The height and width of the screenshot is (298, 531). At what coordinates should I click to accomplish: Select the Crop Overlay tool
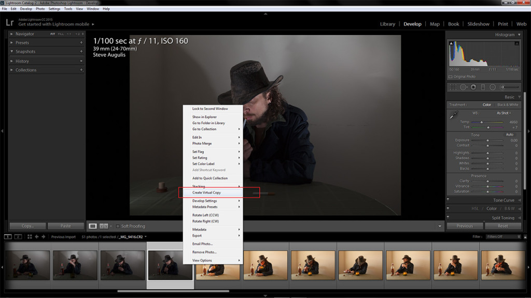click(x=453, y=86)
